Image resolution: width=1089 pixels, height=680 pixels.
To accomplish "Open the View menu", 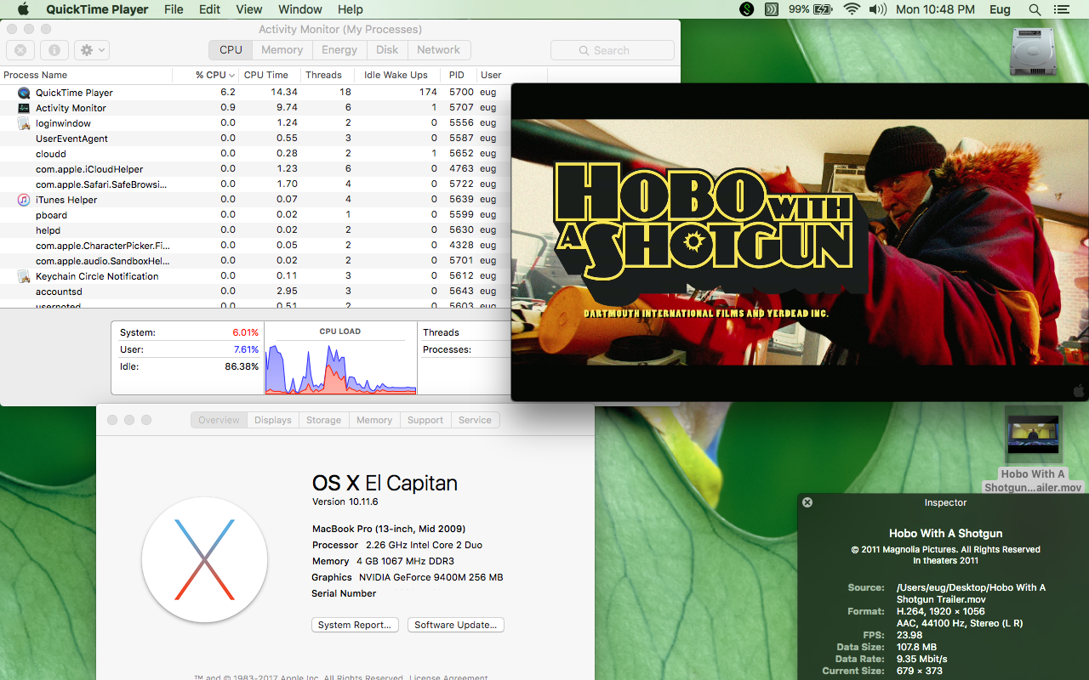I will pyautogui.click(x=248, y=9).
